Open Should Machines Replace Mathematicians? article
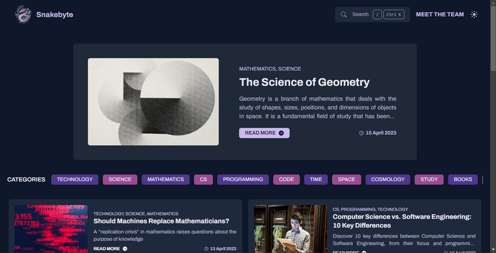Viewport: 496px width, 253px height. 161,221
